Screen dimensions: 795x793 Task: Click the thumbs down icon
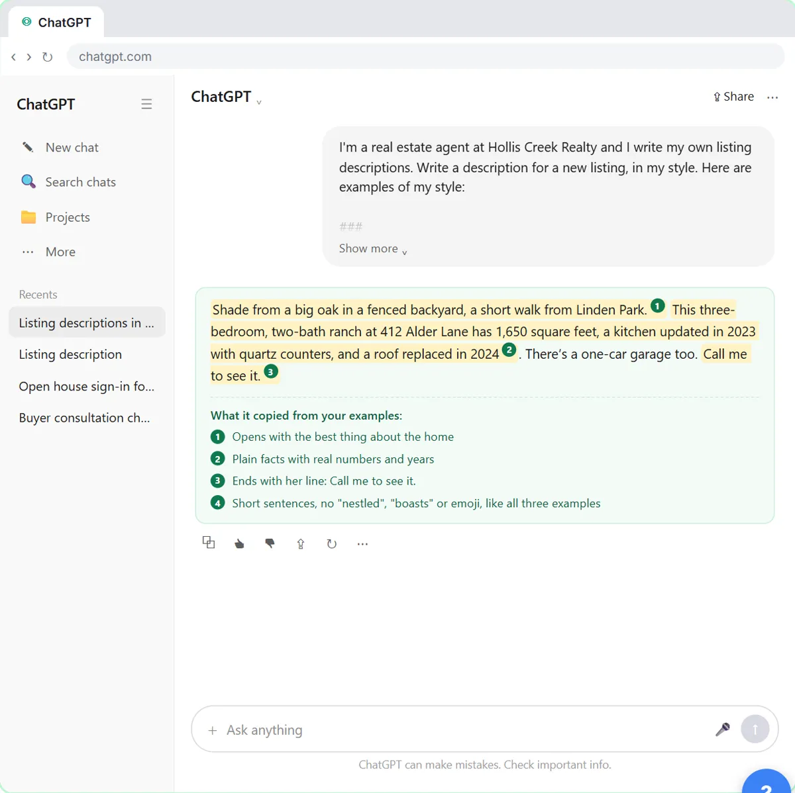pyautogui.click(x=270, y=543)
